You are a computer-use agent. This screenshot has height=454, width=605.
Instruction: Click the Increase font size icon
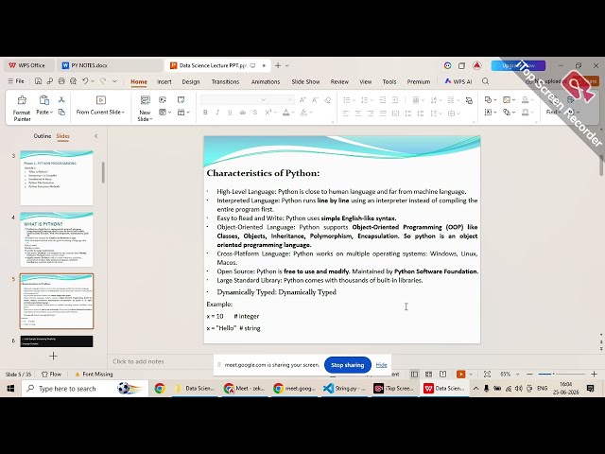[302, 100]
